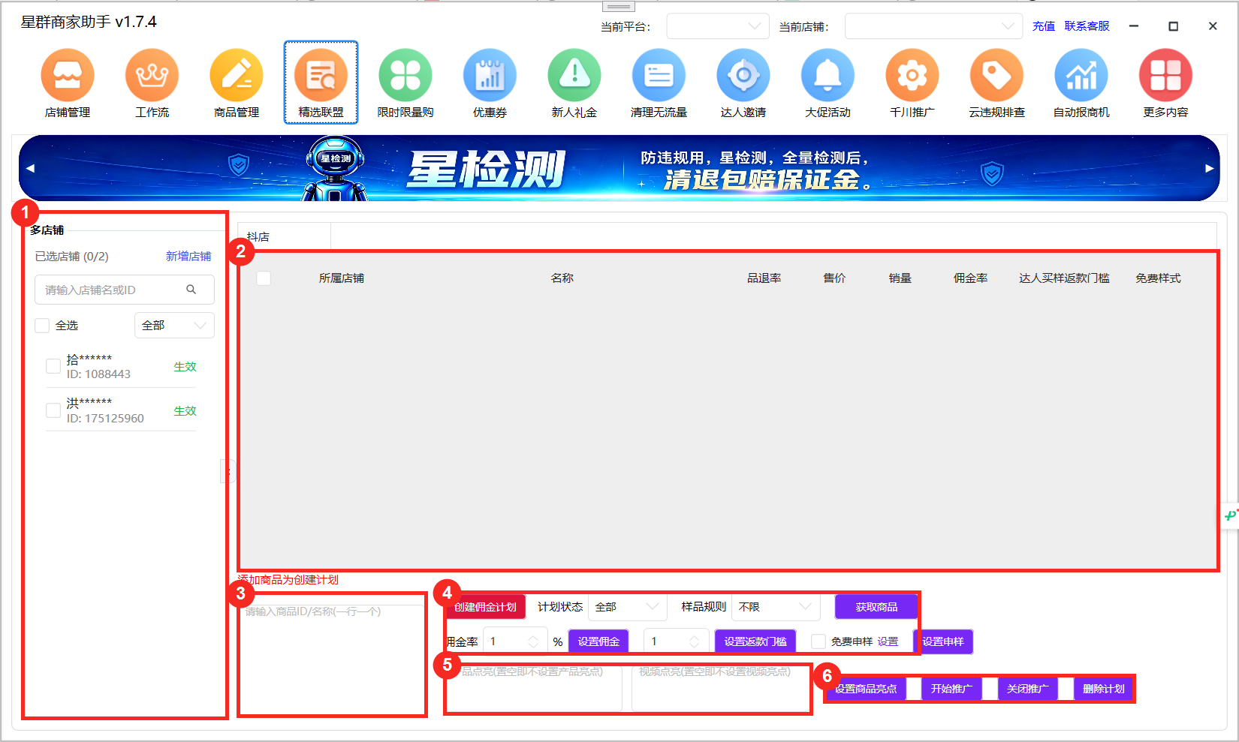Open 自动报商机 chart icon

click(1081, 75)
